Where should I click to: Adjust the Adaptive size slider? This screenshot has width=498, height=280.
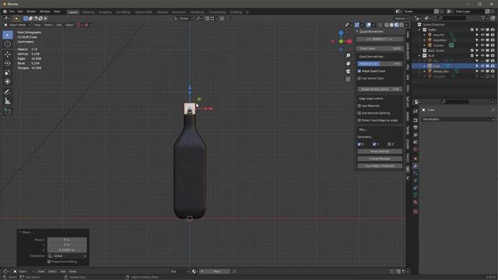[x=380, y=64]
